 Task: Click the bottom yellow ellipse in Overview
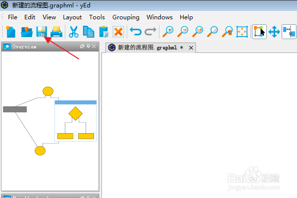point(40,151)
